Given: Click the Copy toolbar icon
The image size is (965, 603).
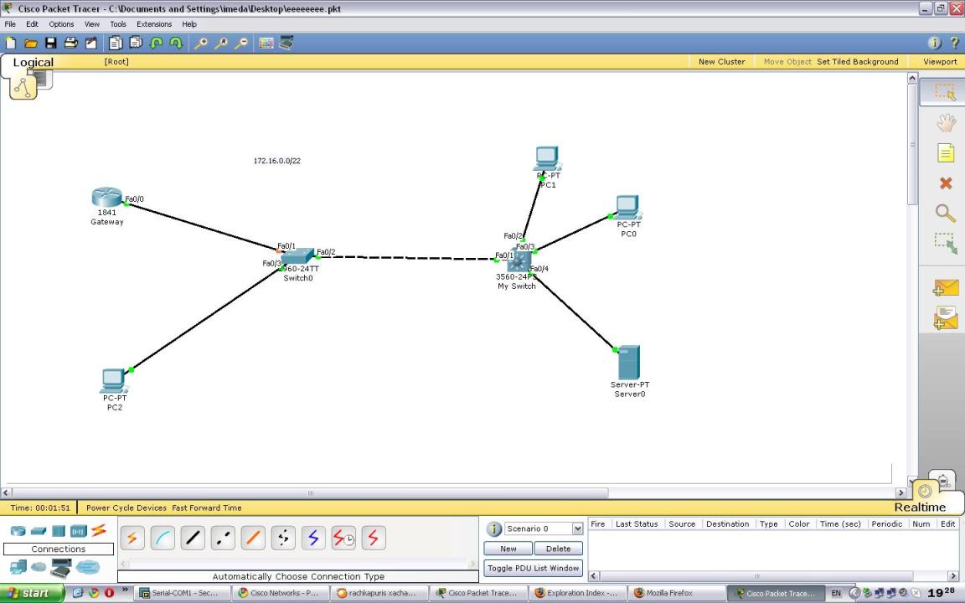Looking at the screenshot, I should tap(116, 43).
